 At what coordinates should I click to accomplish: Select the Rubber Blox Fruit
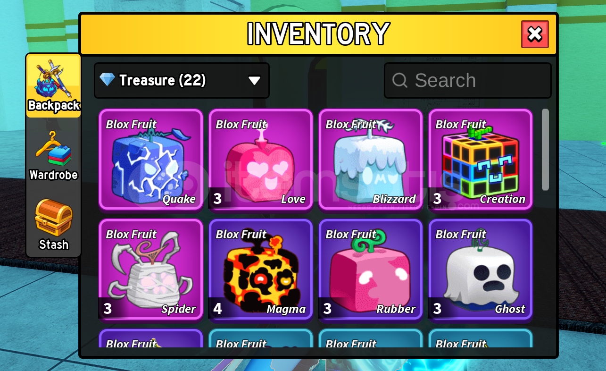(371, 270)
